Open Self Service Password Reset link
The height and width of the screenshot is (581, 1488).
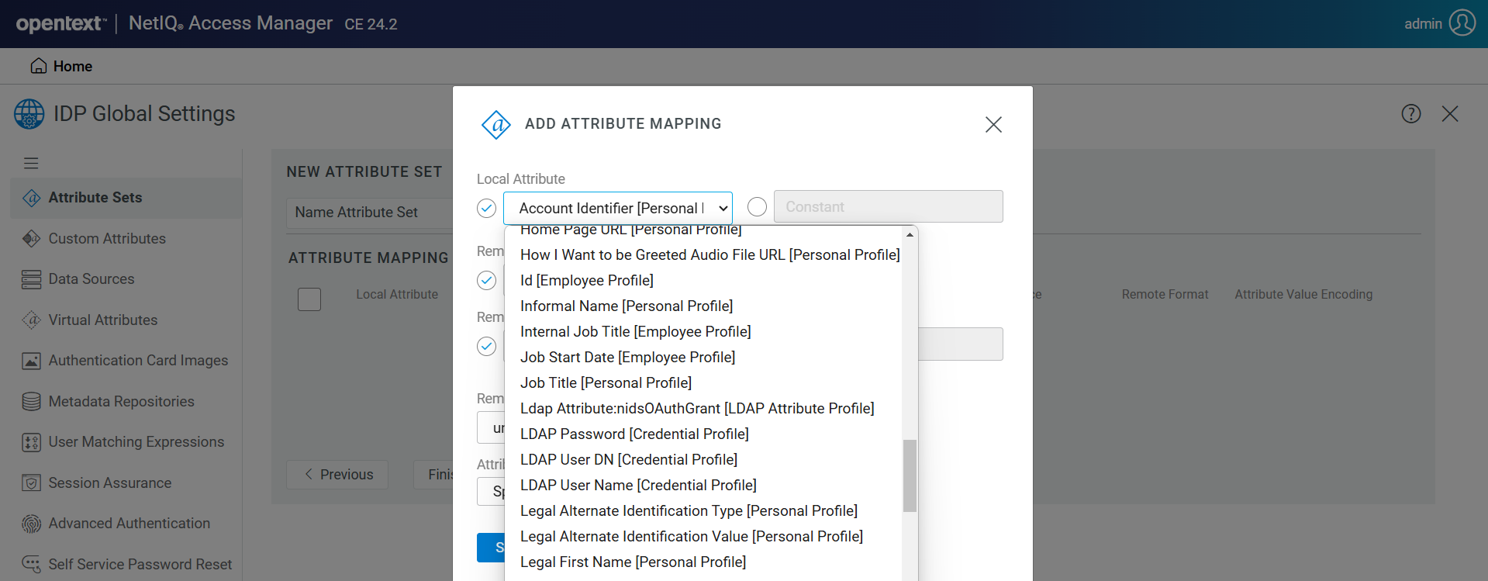[x=140, y=564]
